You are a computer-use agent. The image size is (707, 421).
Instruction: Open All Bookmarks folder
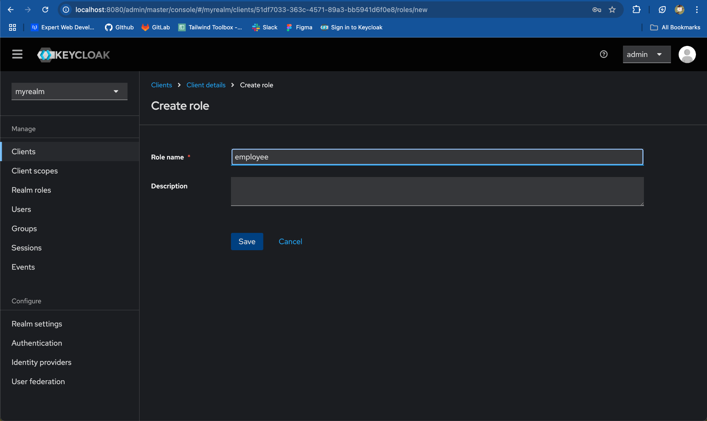tap(675, 27)
